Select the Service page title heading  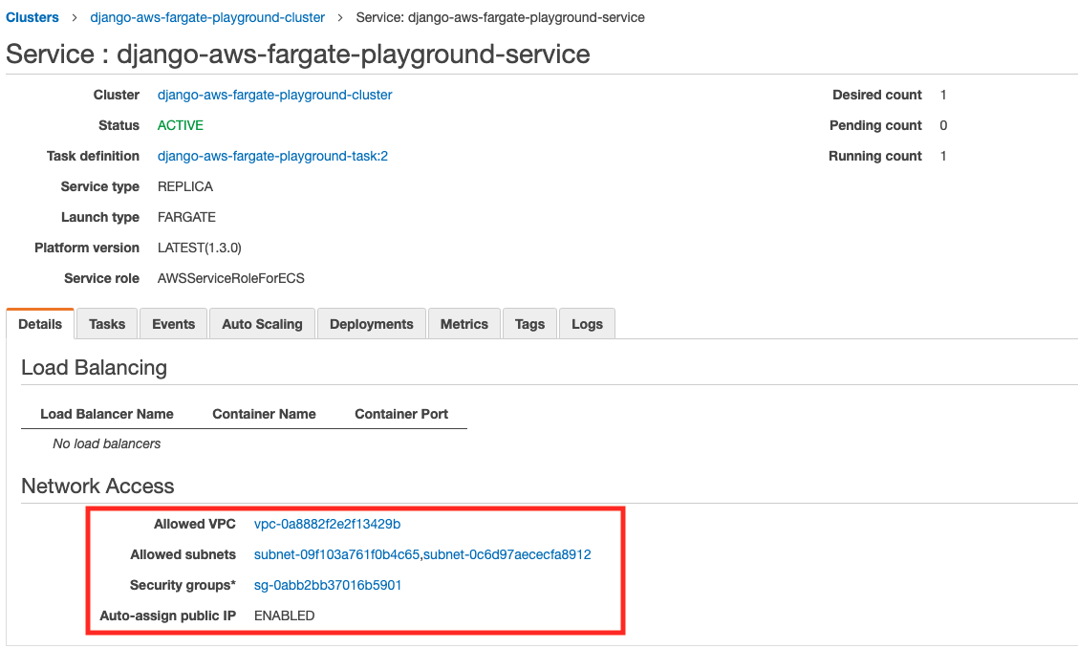coord(297,54)
